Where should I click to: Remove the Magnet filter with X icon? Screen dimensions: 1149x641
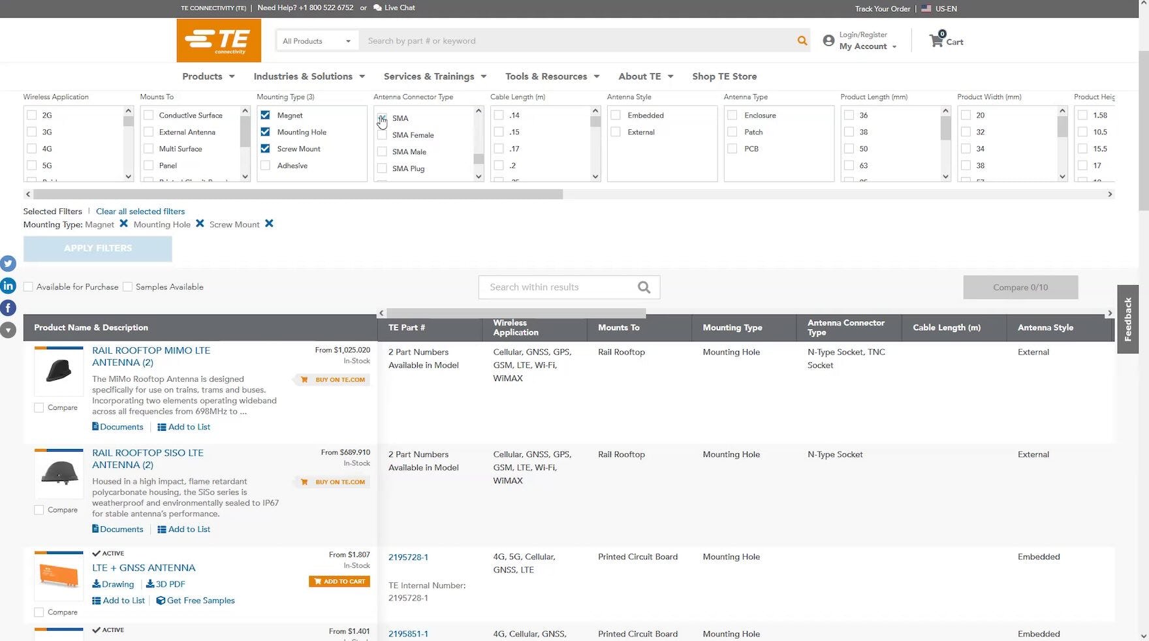click(x=123, y=224)
